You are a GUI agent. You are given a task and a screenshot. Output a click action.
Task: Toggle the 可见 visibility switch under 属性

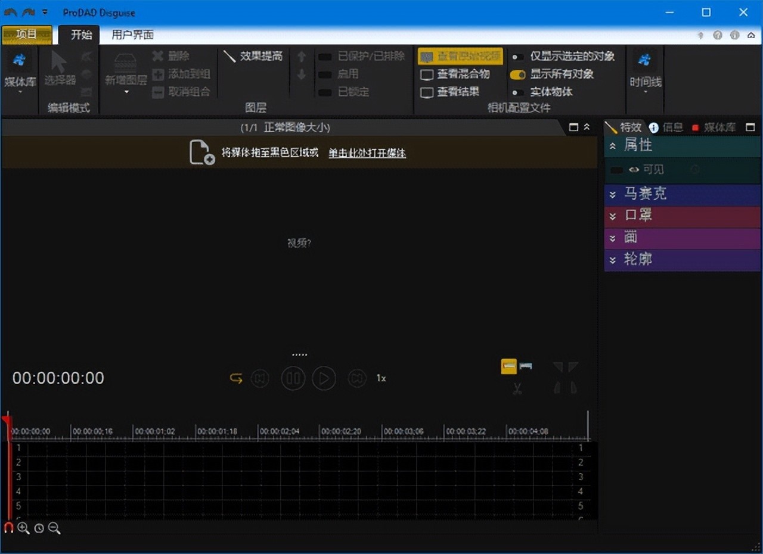click(x=617, y=170)
